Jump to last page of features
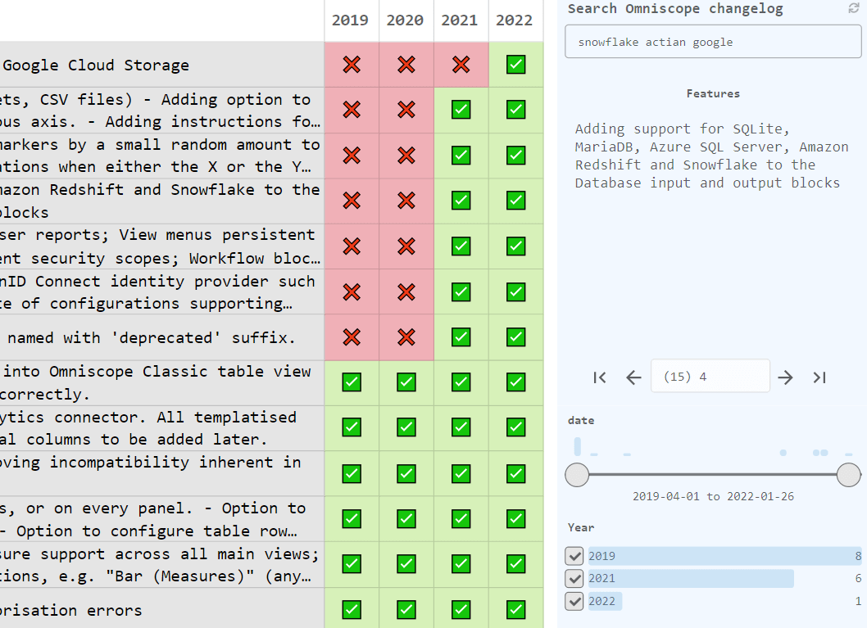The image size is (867, 628). pyautogui.click(x=819, y=377)
